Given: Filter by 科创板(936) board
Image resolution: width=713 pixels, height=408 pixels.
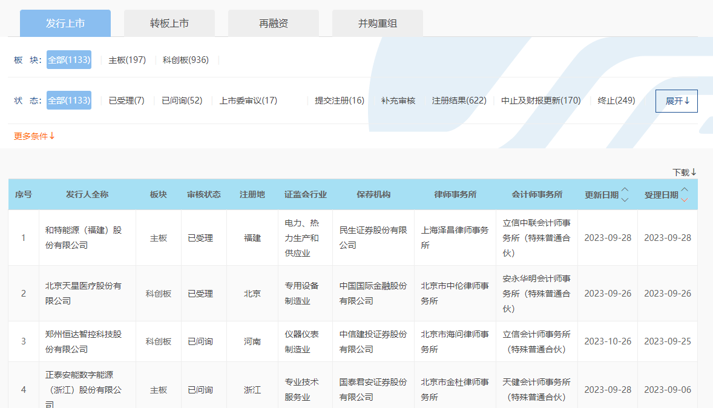Looking at the screenshot, I should pos(186,60).
